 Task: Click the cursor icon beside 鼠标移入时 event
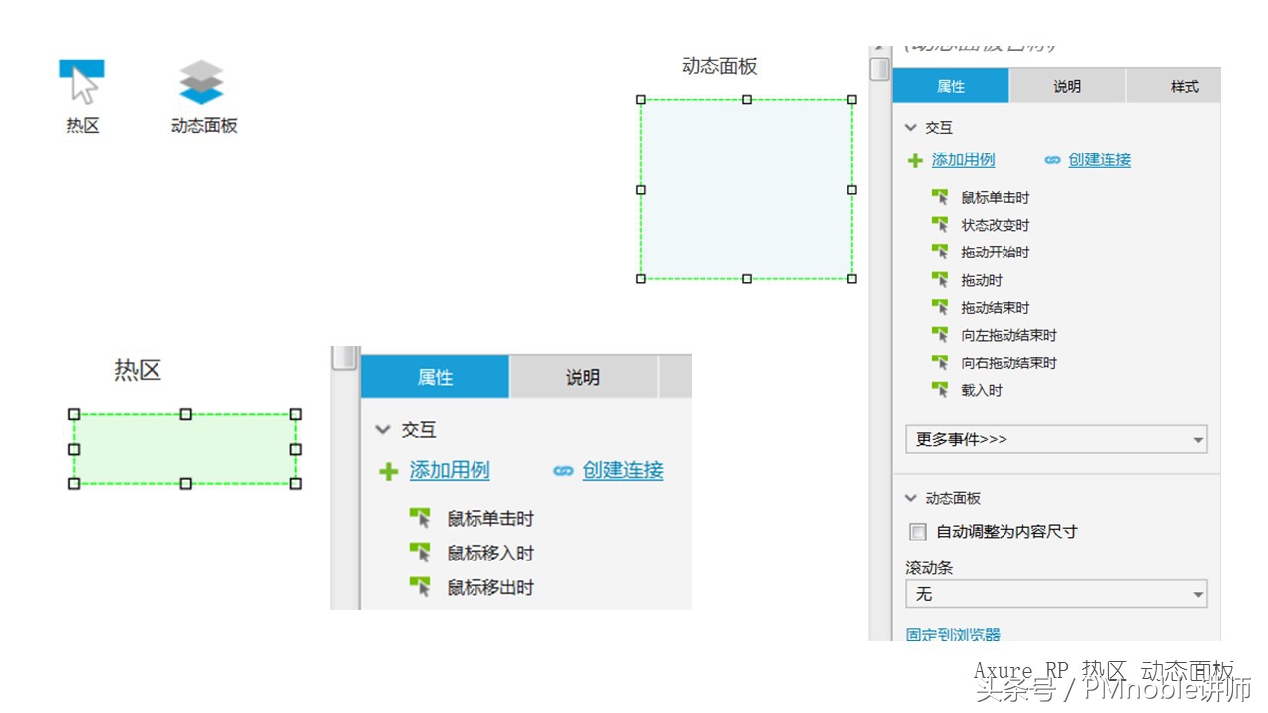coord(422,553)
